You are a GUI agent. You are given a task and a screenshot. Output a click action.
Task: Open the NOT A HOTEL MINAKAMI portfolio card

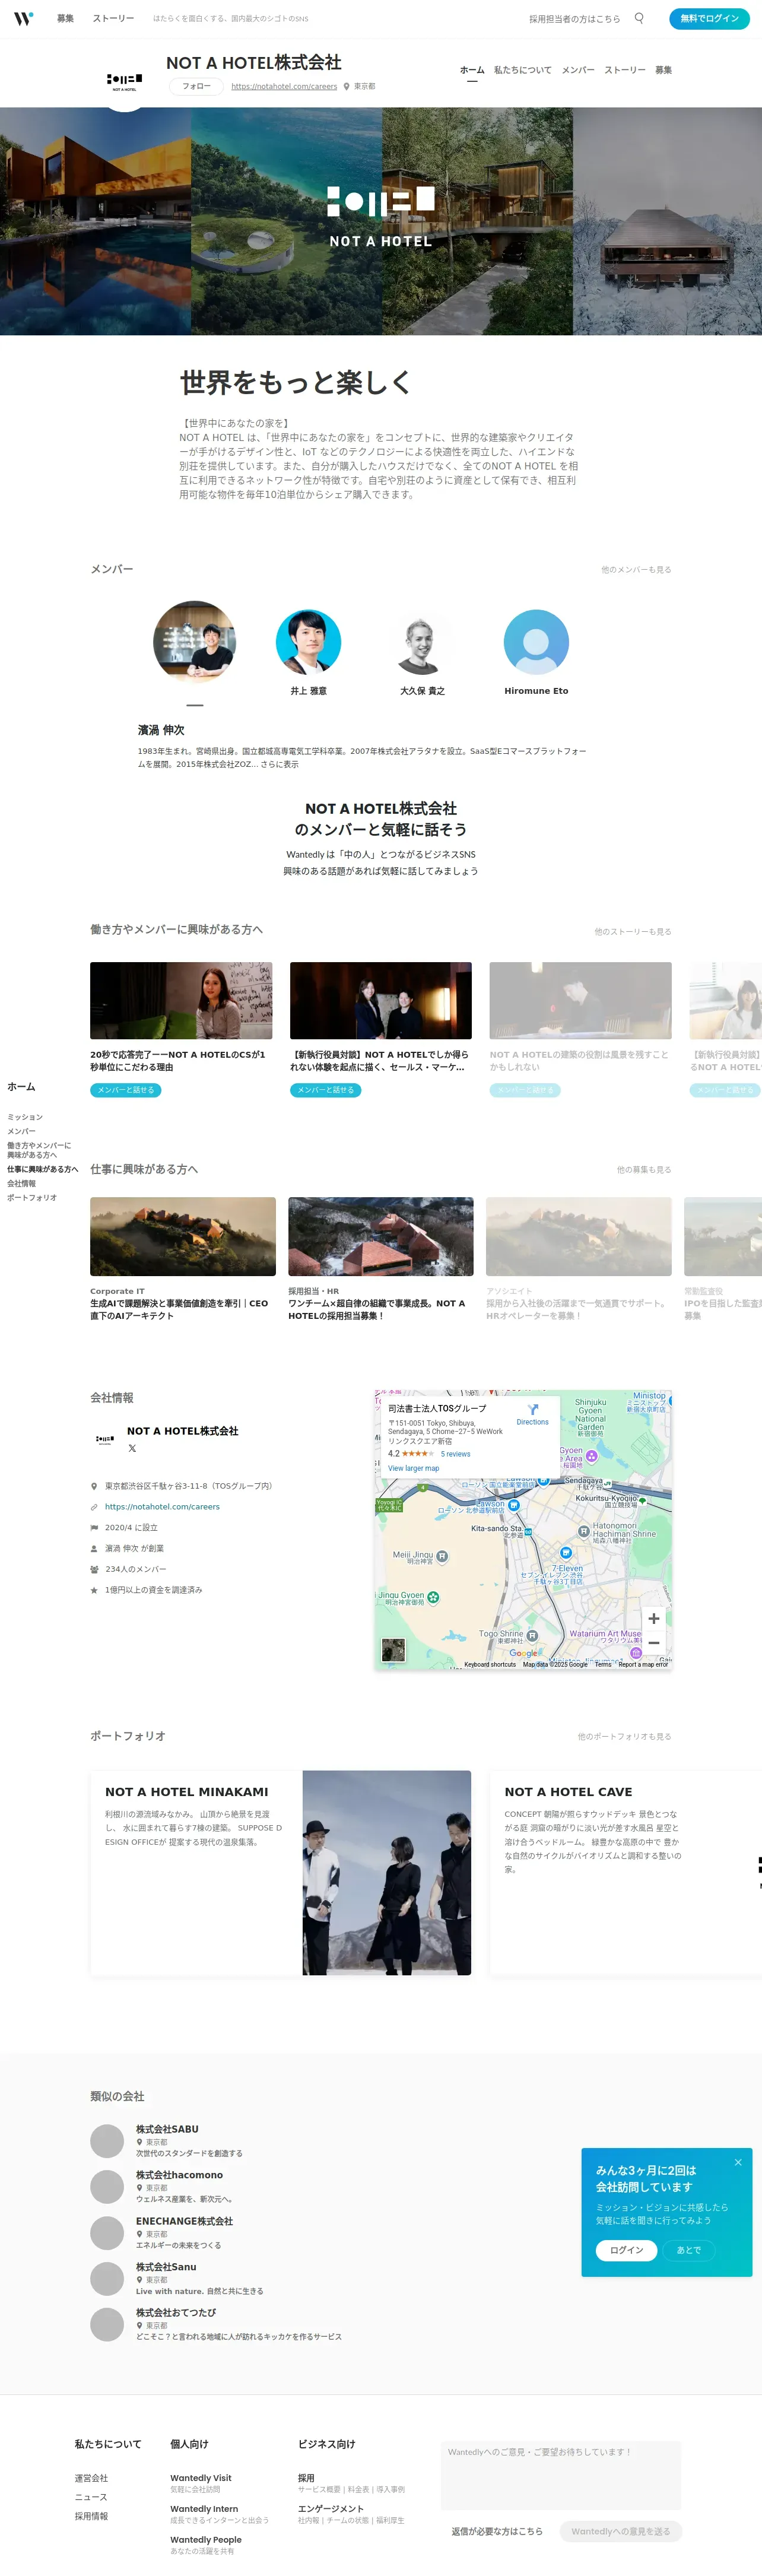pyautogui.click(x=281, y=1873)
